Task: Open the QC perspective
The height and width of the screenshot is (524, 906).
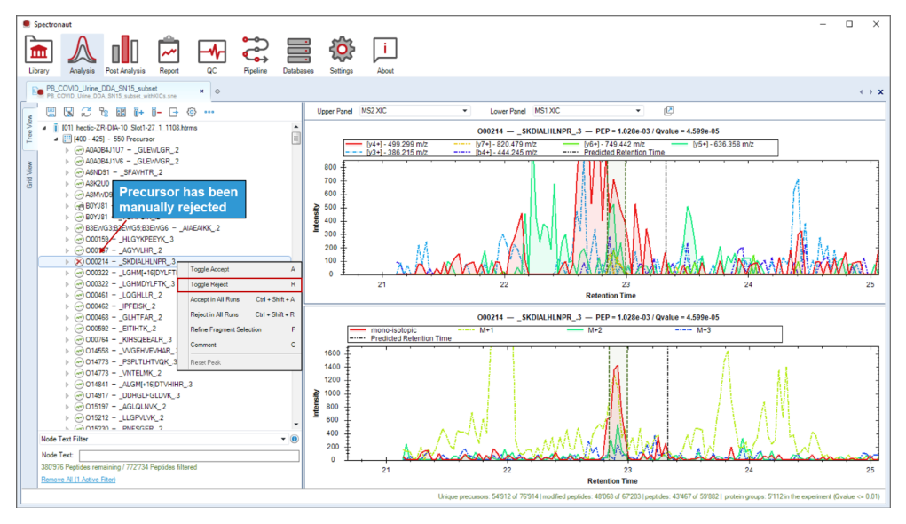Action: coord(211,55)
